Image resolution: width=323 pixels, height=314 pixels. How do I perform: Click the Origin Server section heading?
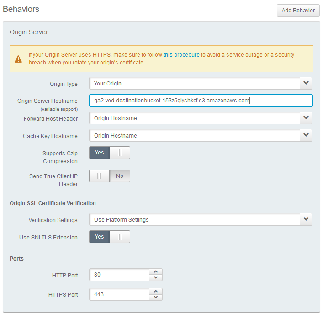pos(29,32)
